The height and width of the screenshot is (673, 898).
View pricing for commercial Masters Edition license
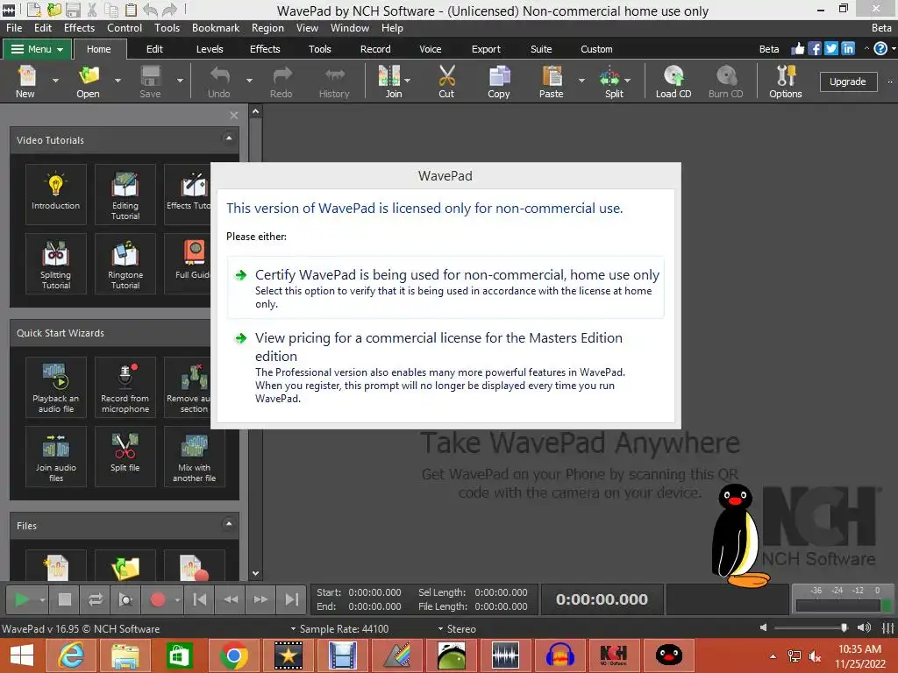445,367
